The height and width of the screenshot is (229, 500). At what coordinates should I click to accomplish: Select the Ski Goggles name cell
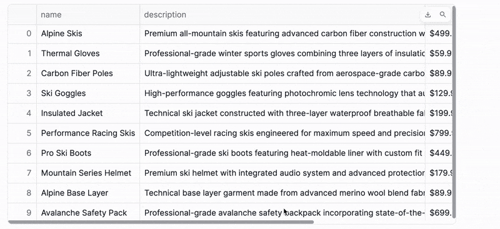pyautogui.click(x=88, y=94)
